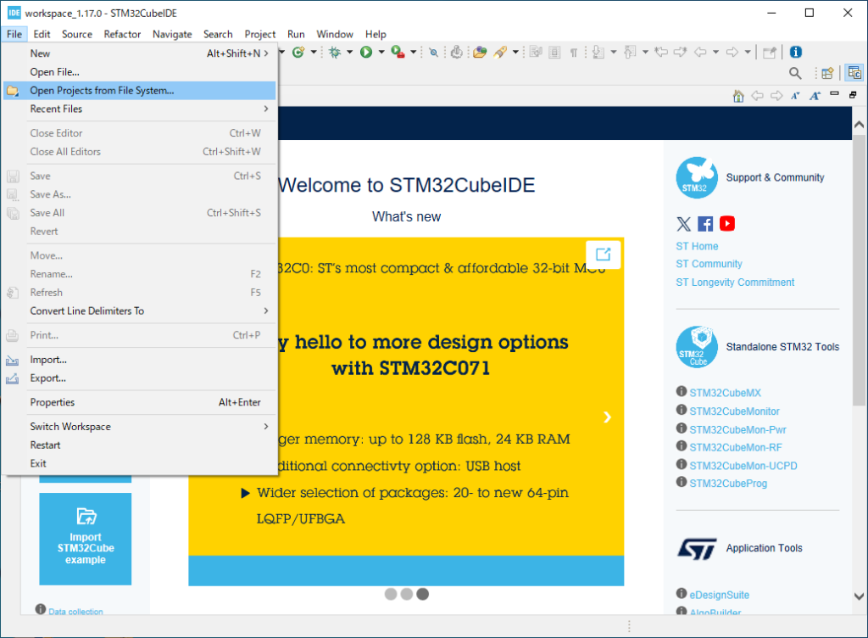Click the New C++ Class toolbar icon

298,52
